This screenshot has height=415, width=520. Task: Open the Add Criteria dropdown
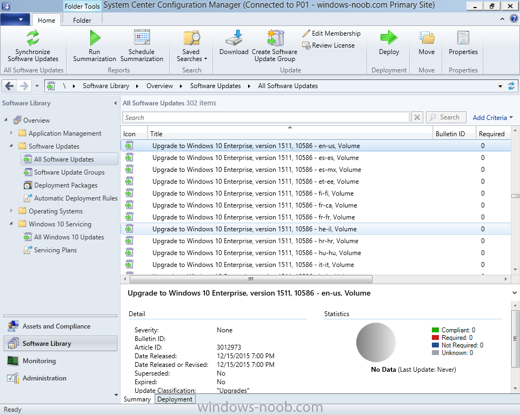[493, 118]
